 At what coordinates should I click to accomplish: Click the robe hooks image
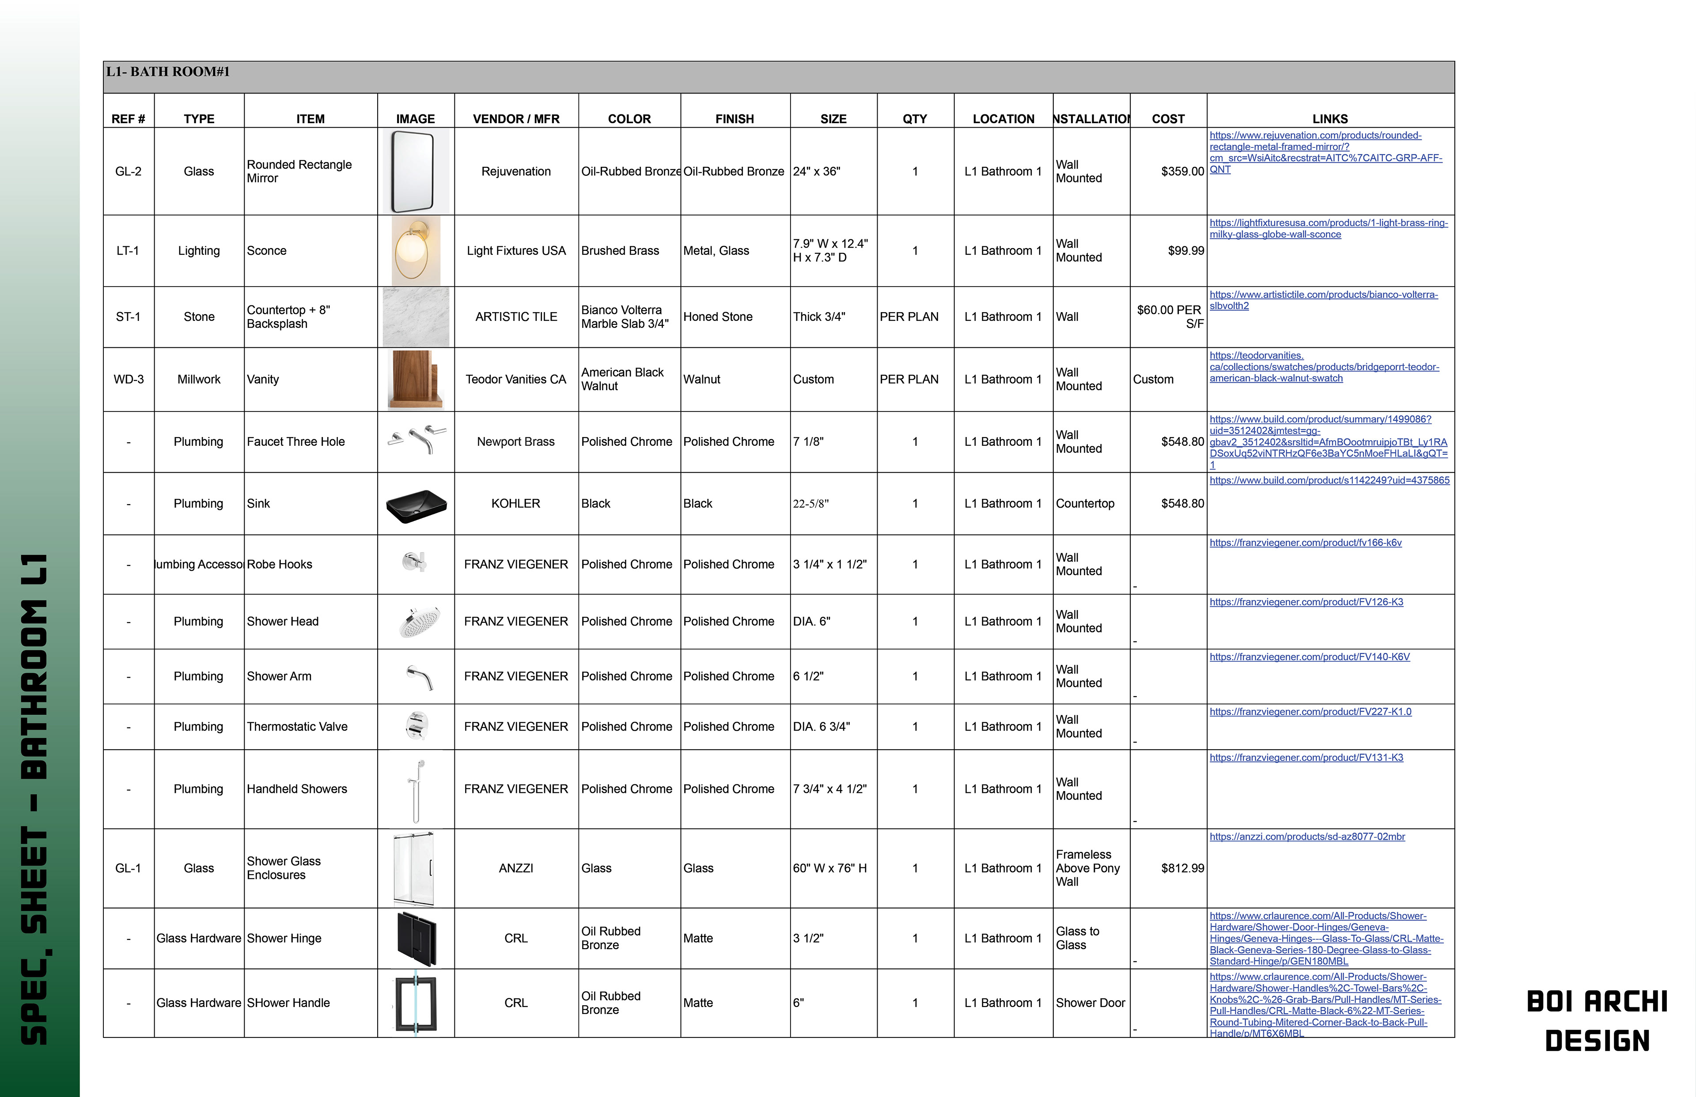[x=414, y=562]
